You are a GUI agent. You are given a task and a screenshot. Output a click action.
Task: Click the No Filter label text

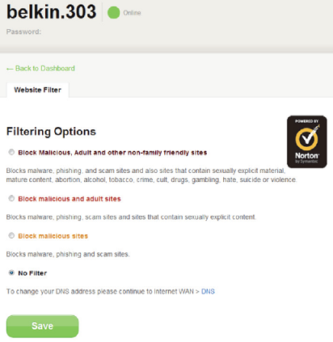coord(32,273)
